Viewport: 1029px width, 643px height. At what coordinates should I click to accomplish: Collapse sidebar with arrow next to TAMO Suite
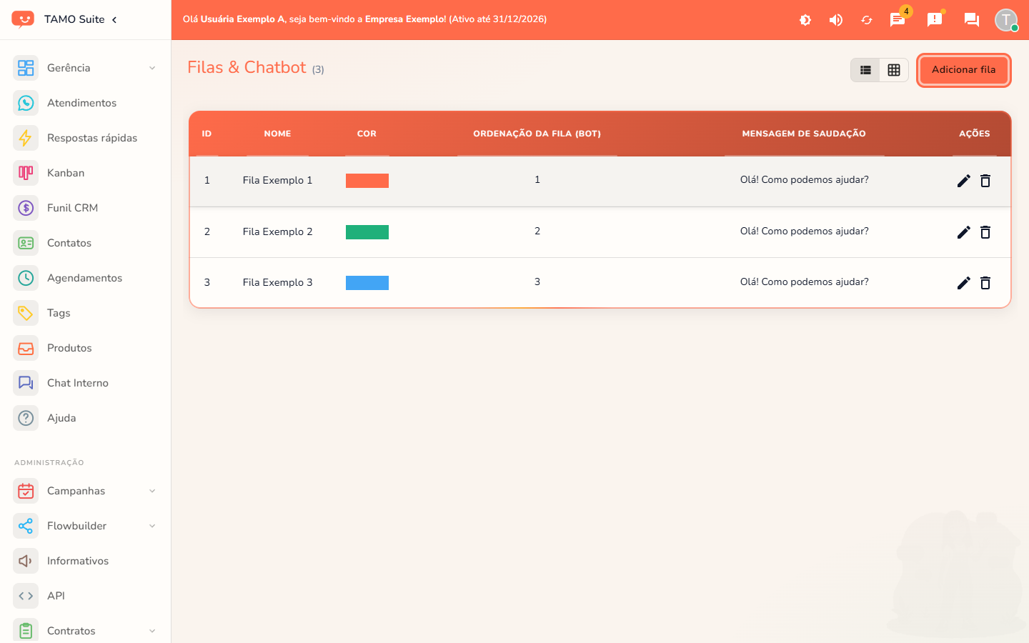114,19
